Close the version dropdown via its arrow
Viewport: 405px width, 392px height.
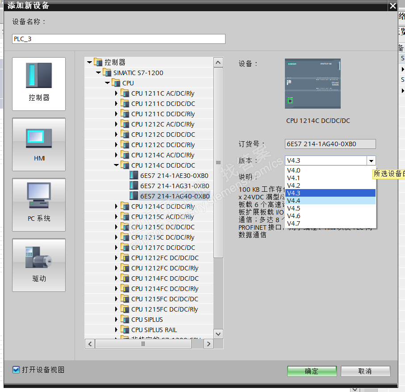point(371,160)
